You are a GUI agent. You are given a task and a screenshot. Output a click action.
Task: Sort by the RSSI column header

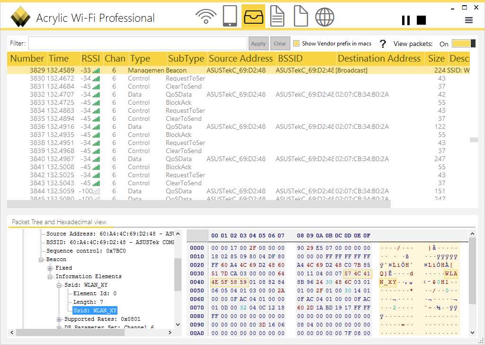(91, 58)
